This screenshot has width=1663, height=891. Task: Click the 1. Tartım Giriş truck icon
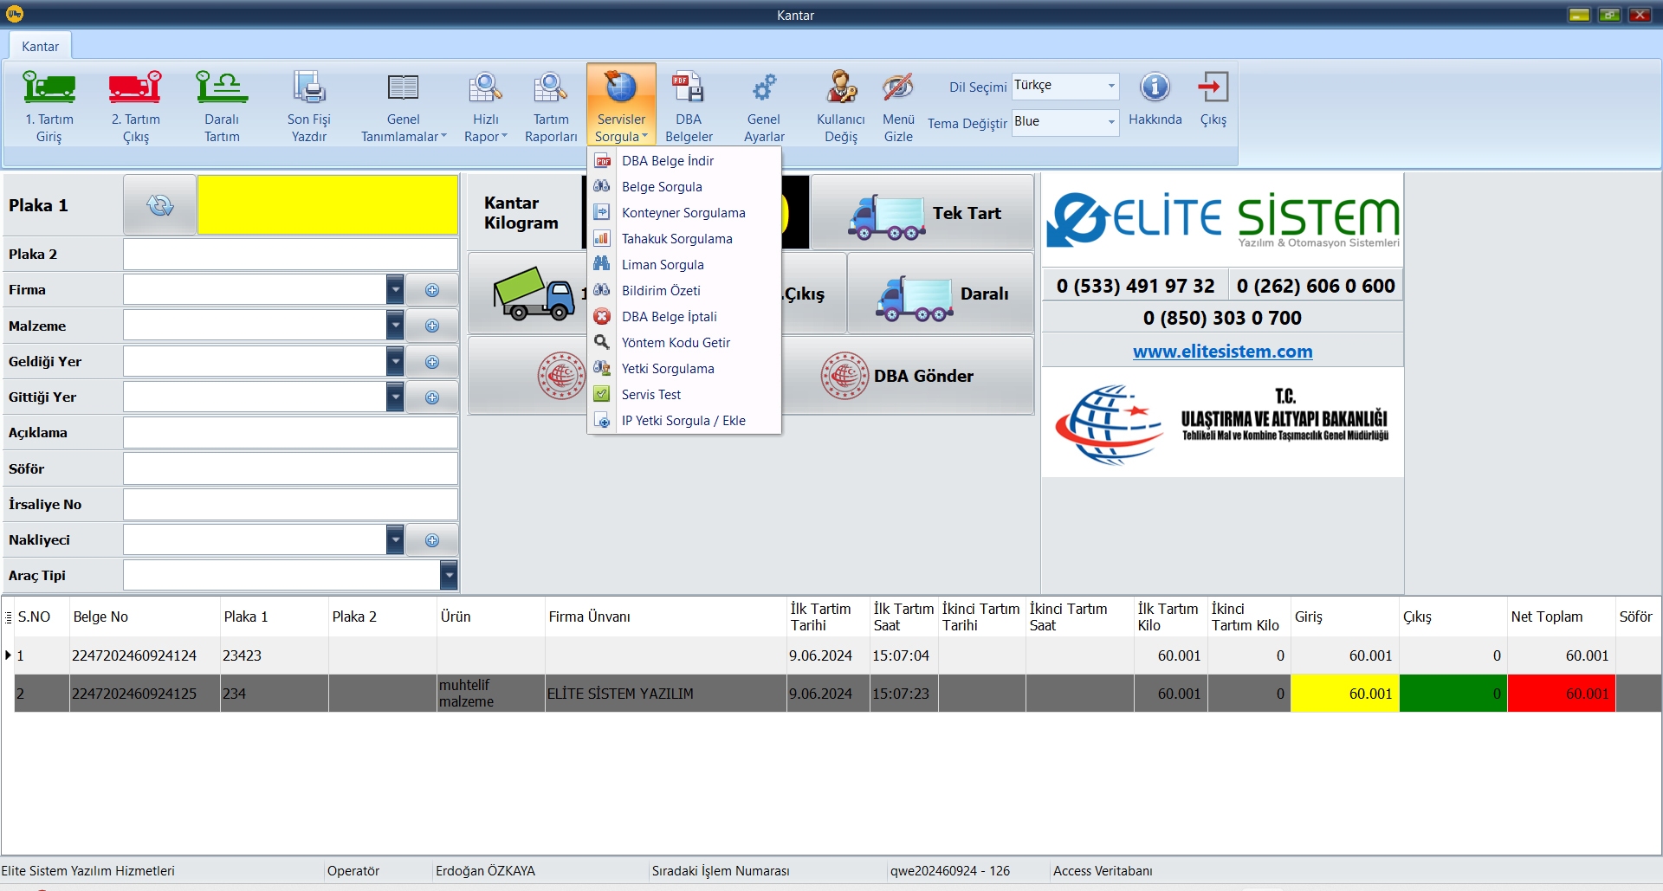[49, 88]
